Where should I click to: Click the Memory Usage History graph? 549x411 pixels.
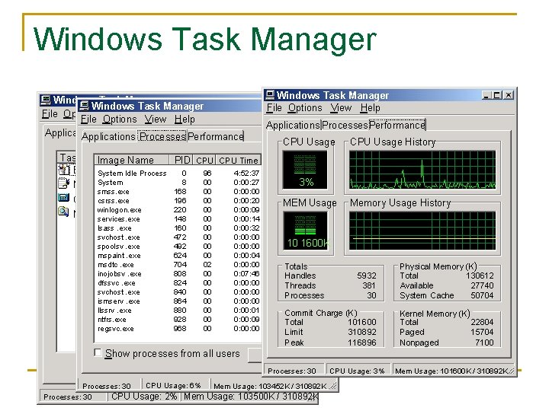[422, 231]
